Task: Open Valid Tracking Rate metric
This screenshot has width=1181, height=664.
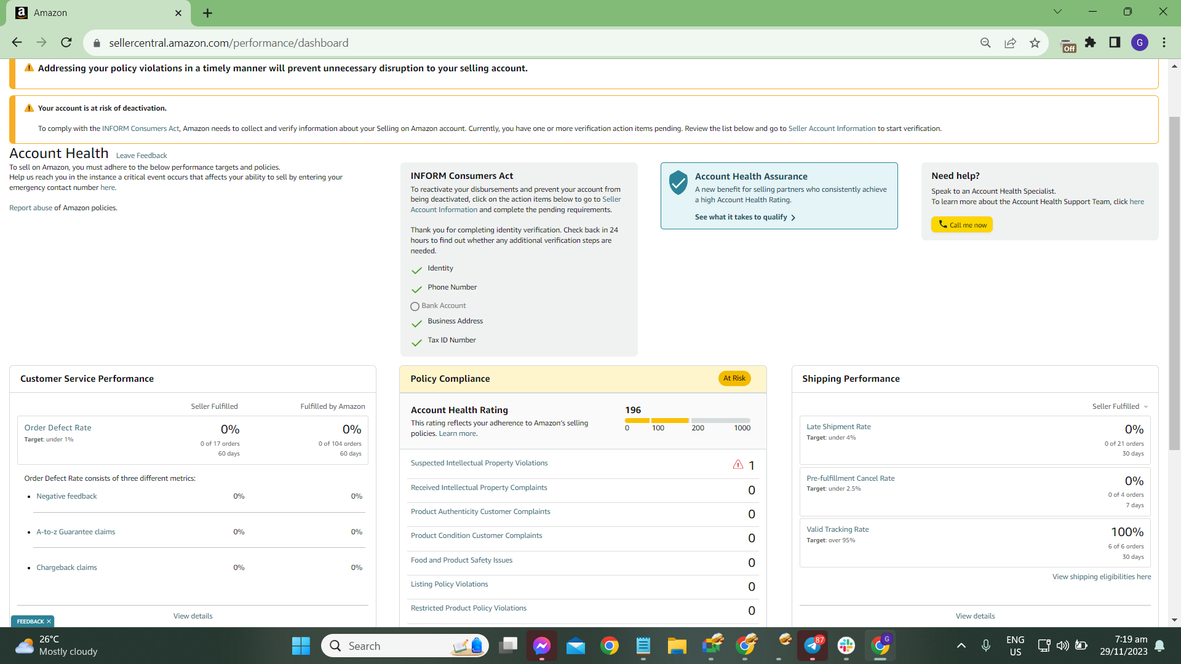Action: click(838, 529)
